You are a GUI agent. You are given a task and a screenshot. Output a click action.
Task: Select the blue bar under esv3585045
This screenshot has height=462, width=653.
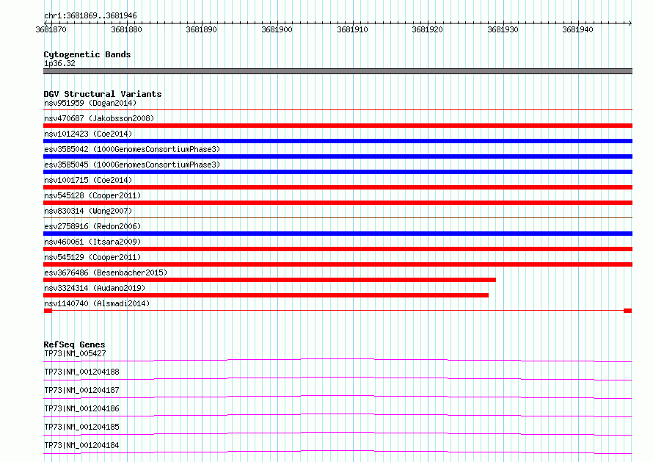pyautogui.click(x=338, y=172)
